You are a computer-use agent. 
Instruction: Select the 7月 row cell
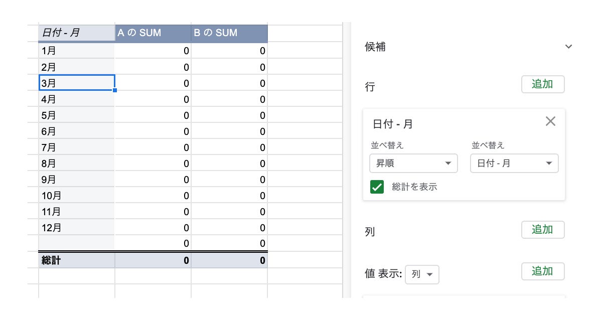[76, 147]
